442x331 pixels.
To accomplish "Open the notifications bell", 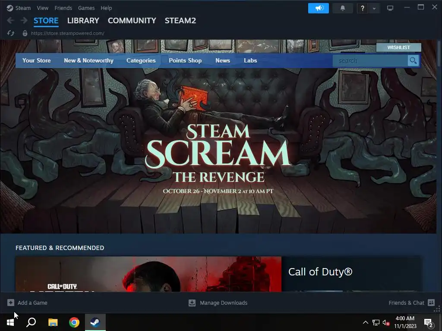I will point(343,8).
